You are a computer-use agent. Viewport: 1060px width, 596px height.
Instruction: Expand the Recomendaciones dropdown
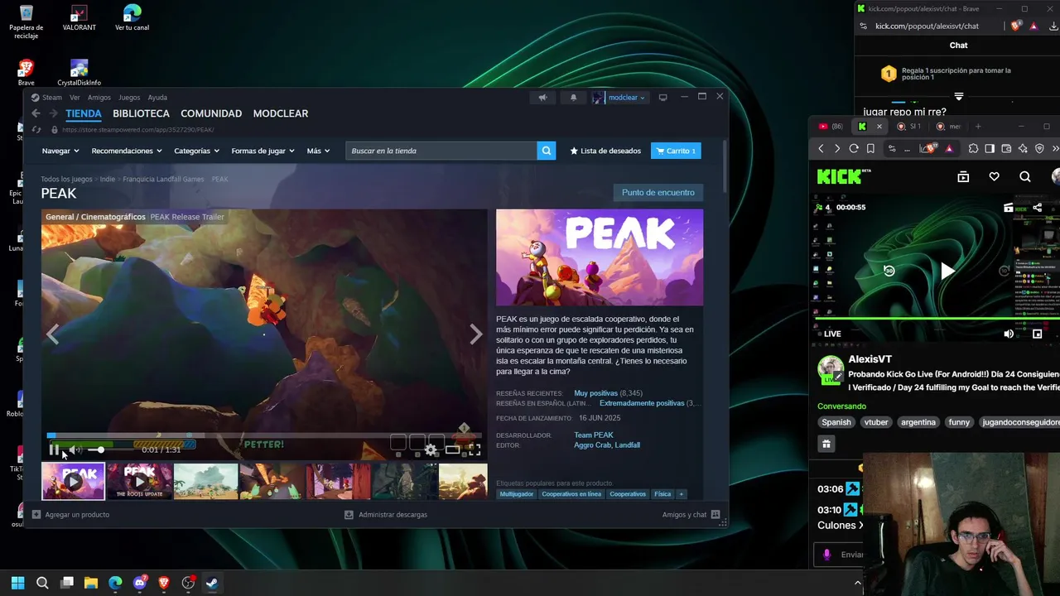(128, 151)
